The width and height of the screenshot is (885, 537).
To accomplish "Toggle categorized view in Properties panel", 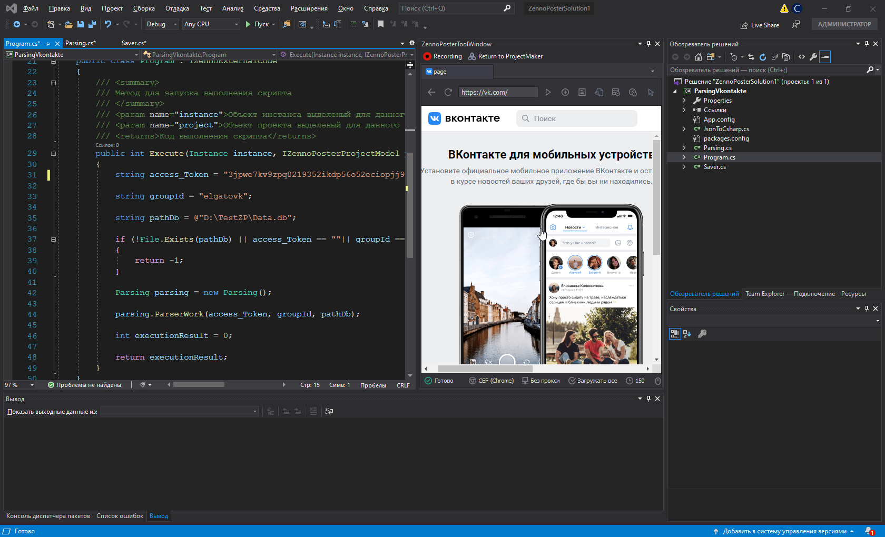I will [675, 333].
